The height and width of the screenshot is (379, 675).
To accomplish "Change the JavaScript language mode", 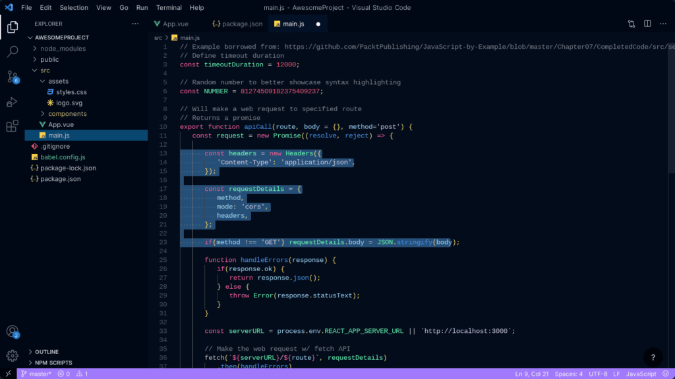I will pyautogui.click(x=641, y=374).
